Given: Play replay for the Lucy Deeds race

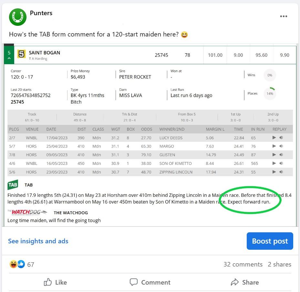Looking at the screenshot, I should pyautogui.click(x=274, y=138).
